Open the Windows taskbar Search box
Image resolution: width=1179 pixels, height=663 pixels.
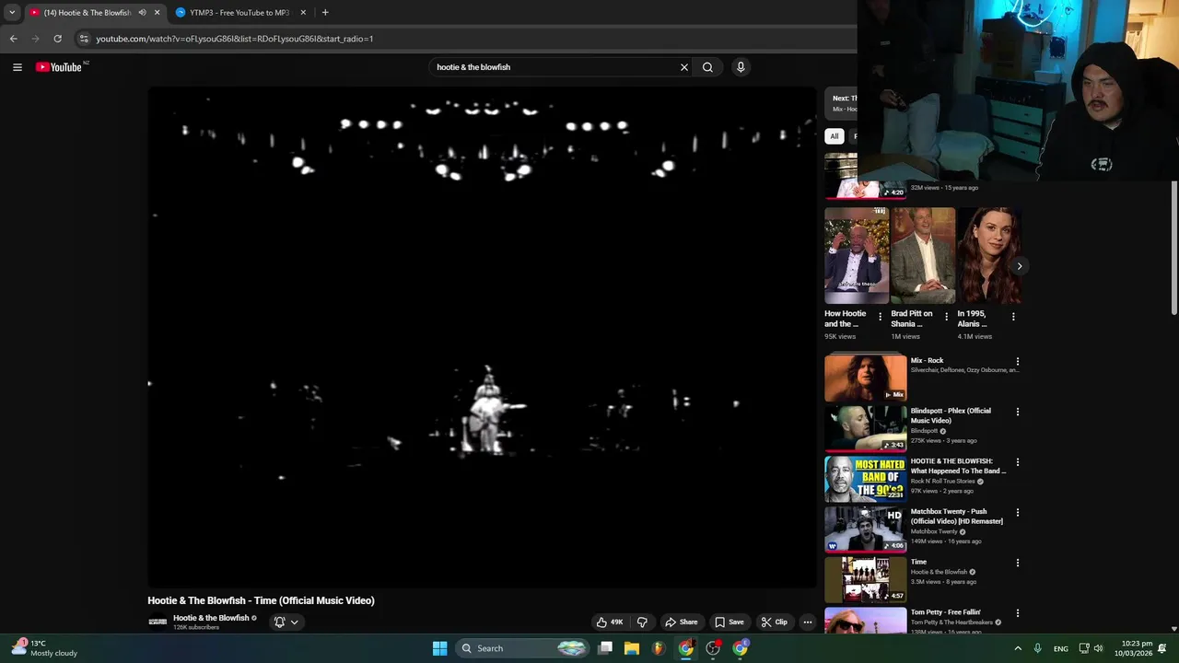[x=522, y=648]
